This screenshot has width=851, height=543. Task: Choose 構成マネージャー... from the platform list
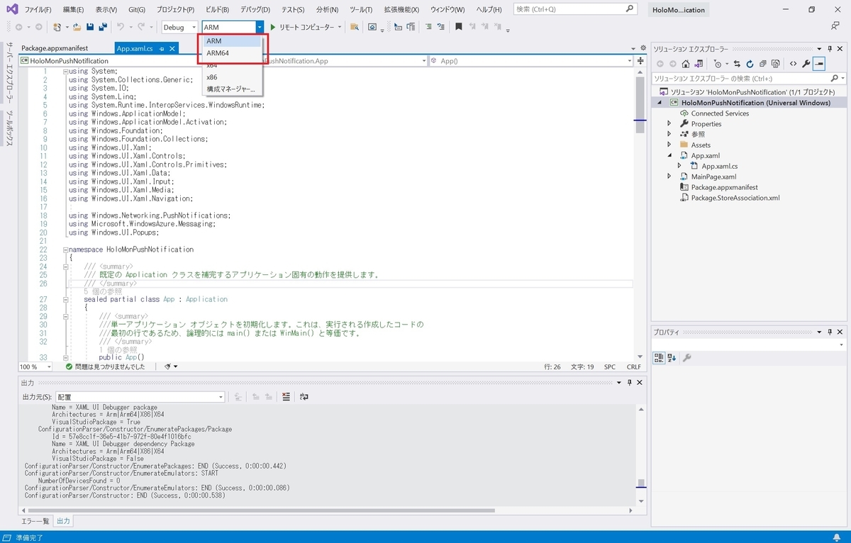click(233, 89)
